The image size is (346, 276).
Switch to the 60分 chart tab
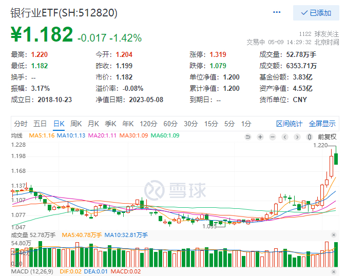[170, 124]
